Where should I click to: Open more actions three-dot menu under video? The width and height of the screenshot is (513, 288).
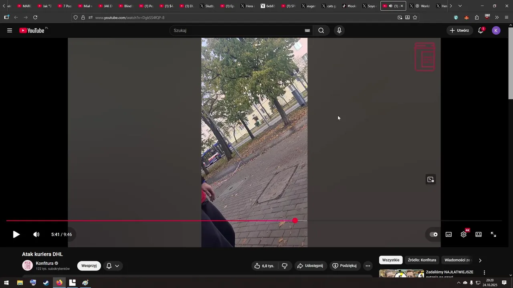click(368, 266)
